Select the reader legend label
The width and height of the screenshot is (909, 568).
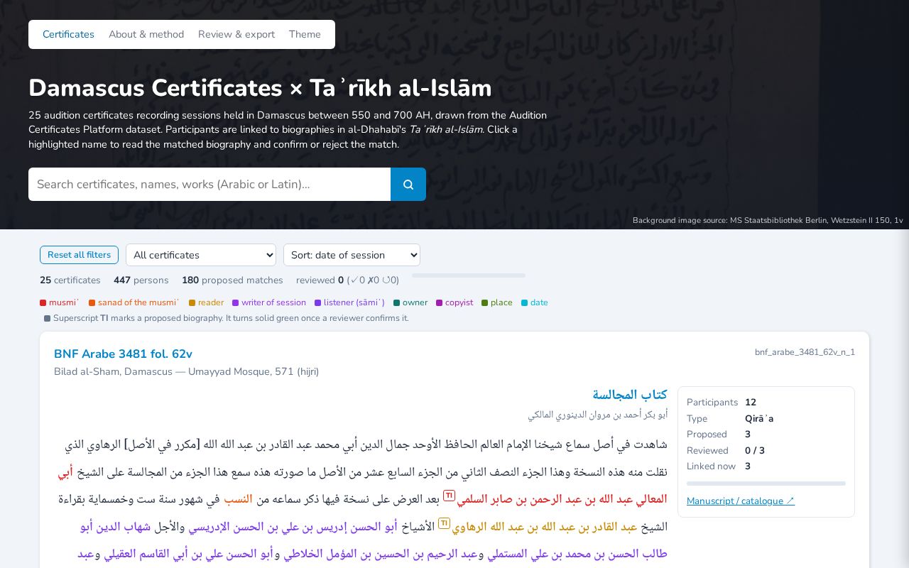click(211, 302)
